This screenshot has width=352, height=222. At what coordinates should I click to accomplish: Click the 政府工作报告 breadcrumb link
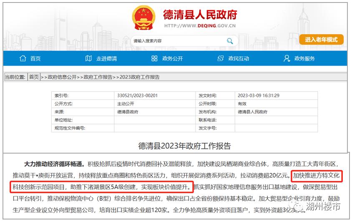point(98,77)
